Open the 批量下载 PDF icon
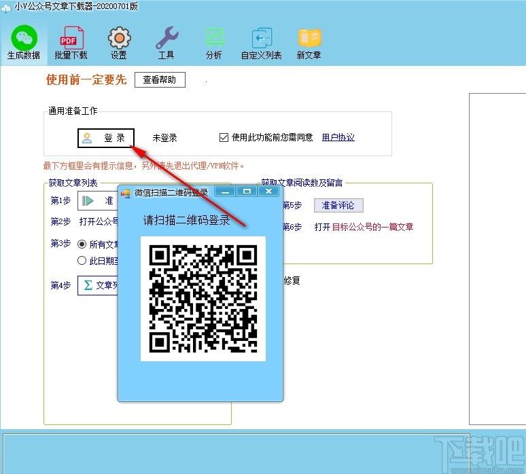This screenshot has width=526, height=474. [x=71, y=43]
